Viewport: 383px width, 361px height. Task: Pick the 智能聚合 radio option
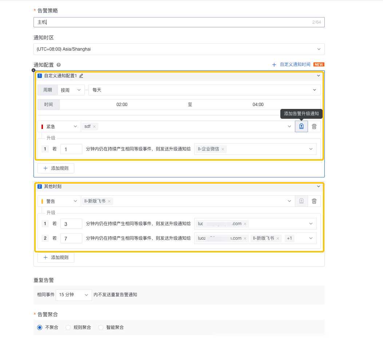[x=101, y=327]
